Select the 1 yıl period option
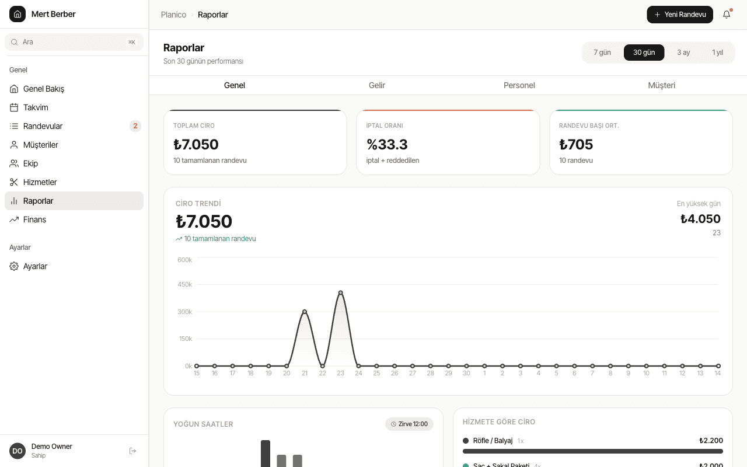The width and height of the screenshot is (747, 467). [717, 53]
